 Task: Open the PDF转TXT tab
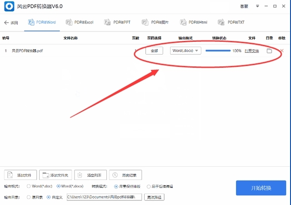pyautogui.click(x=232, y=22)
